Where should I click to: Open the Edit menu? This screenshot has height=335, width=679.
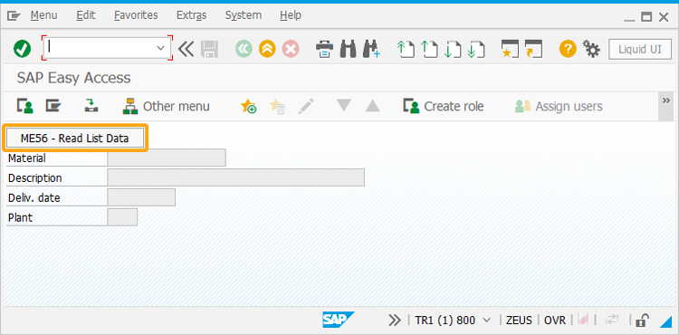point(86,15)
